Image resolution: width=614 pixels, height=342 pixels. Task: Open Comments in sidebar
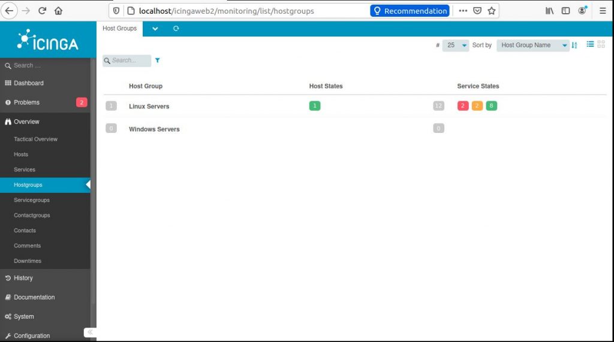(x=28, y=246)
